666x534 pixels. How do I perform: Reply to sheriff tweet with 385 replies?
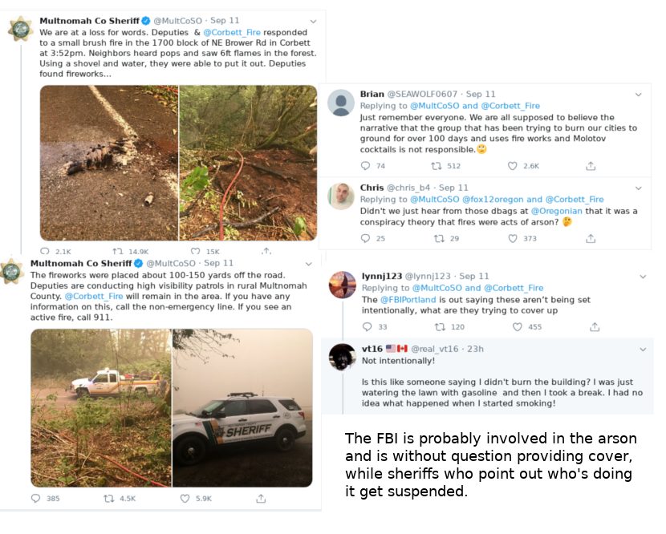tap(36, 498)
